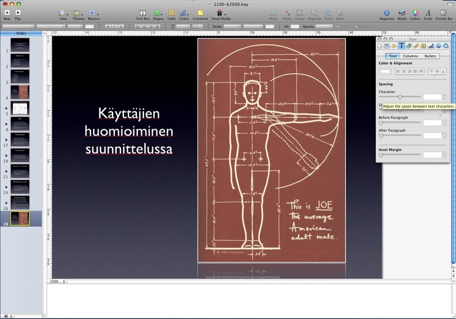Screen dimensions: 456x319
Task: Align text left in the format bar
Action: pos(138,26)
